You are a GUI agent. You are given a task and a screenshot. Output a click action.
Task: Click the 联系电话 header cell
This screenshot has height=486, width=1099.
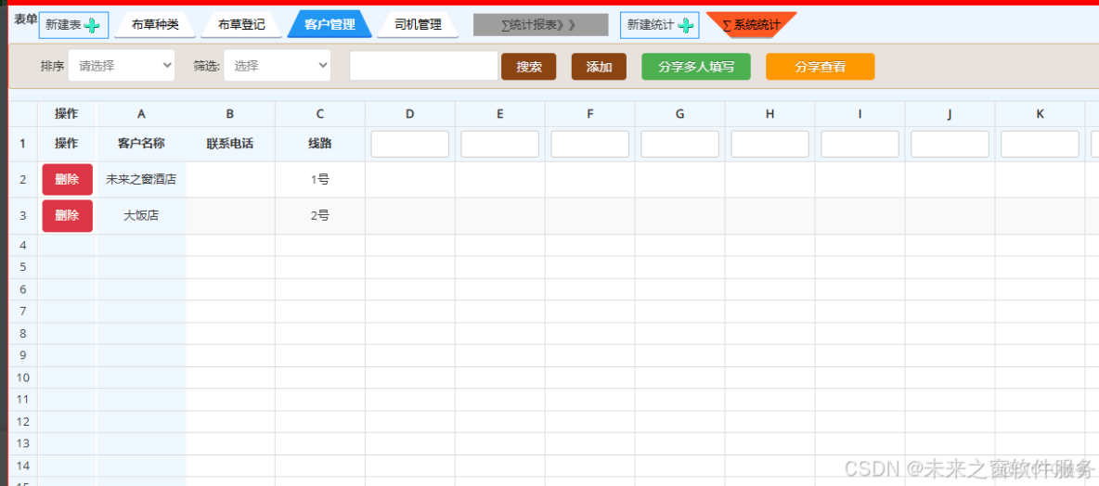point(230,144)
